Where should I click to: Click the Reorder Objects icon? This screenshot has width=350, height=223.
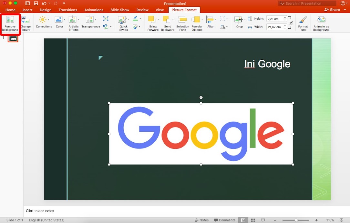pos(196,20)
